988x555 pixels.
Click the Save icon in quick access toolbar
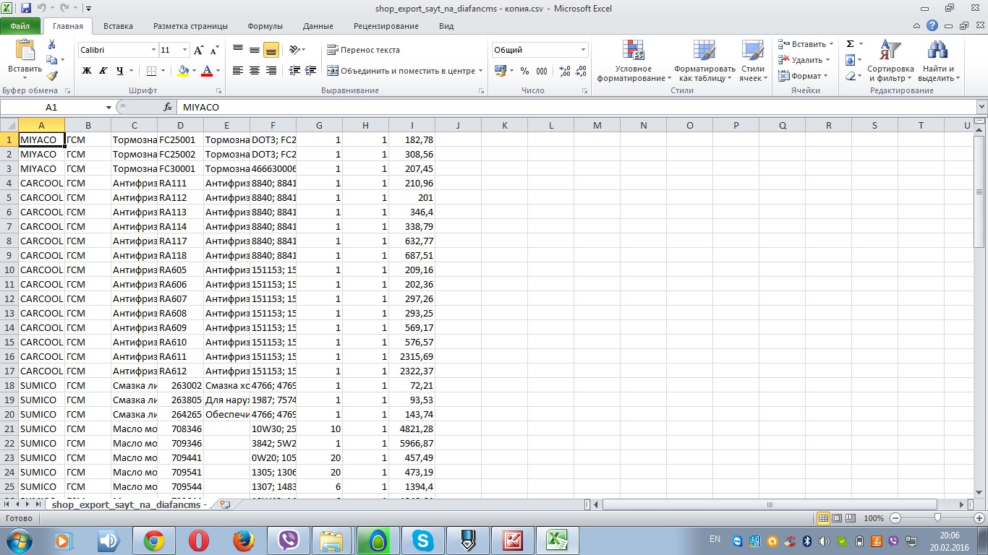point(26,9)
